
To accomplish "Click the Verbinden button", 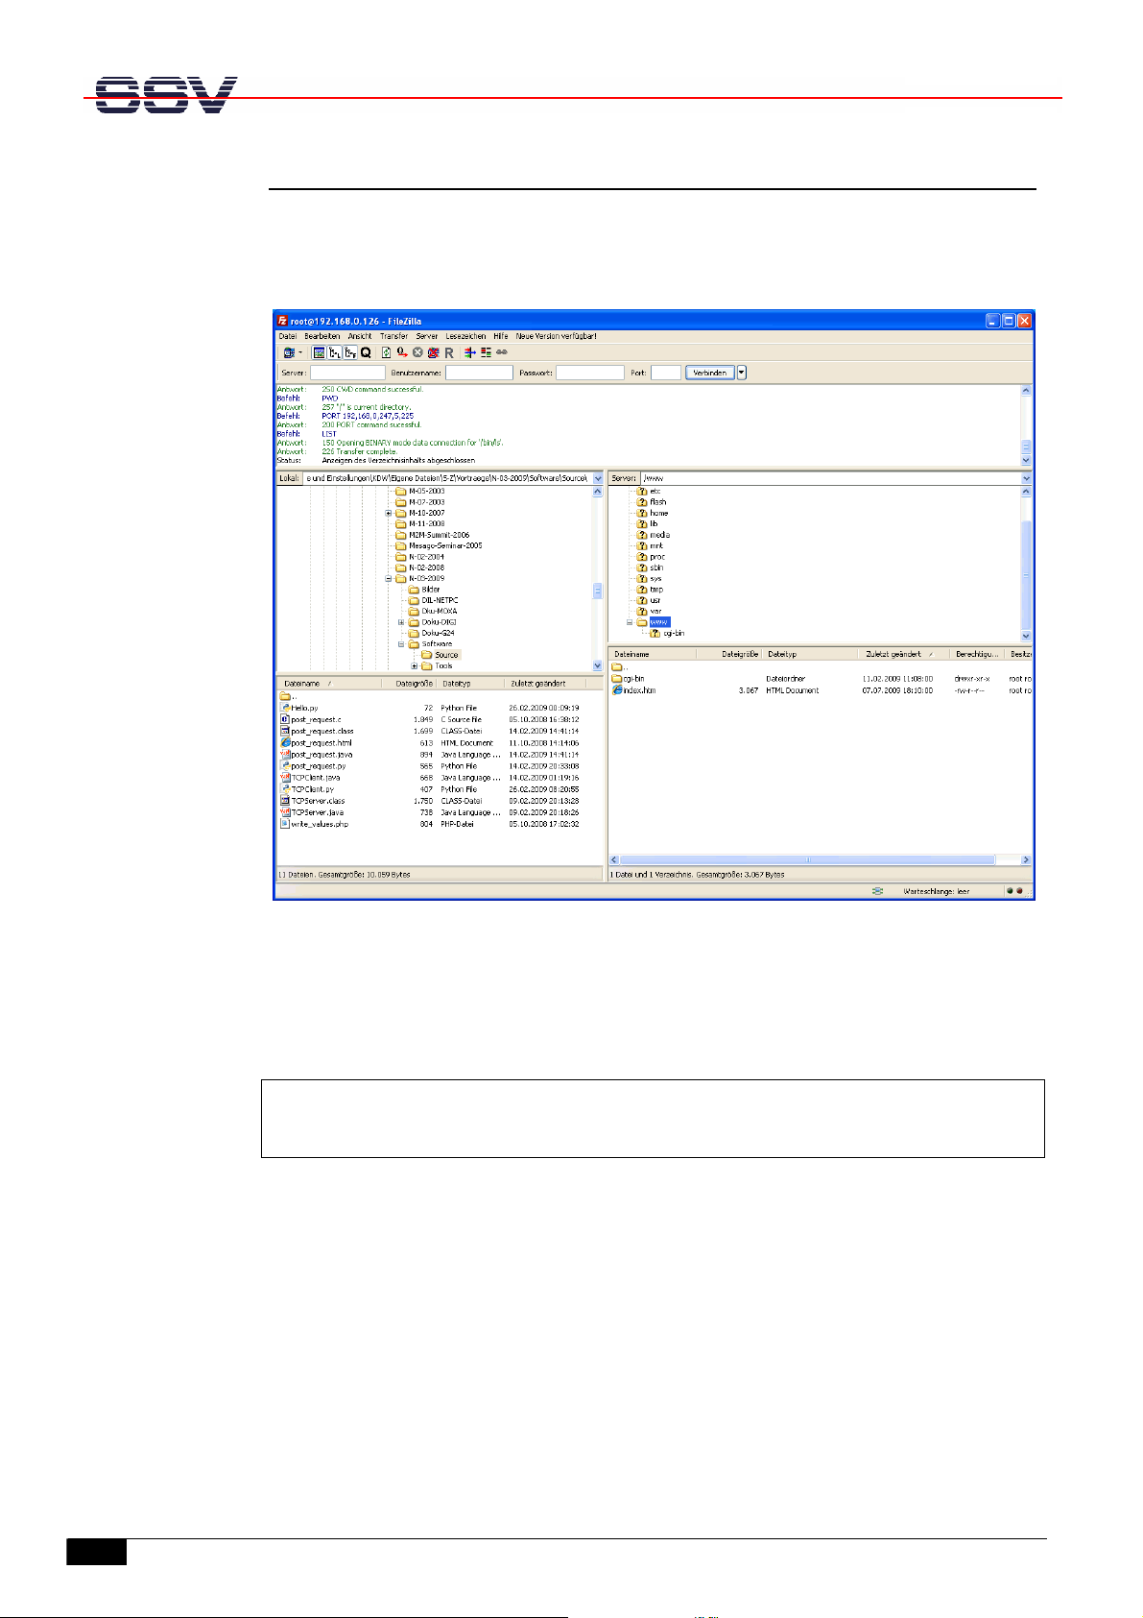I will [x=710, y=373].
